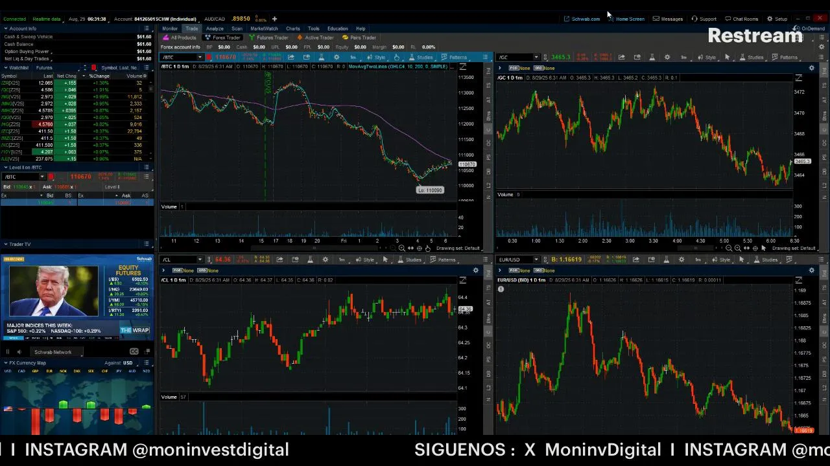Toggle AT side tab on /BTC chart
This screenshot has height=466, width=830.
pos(489,100)
